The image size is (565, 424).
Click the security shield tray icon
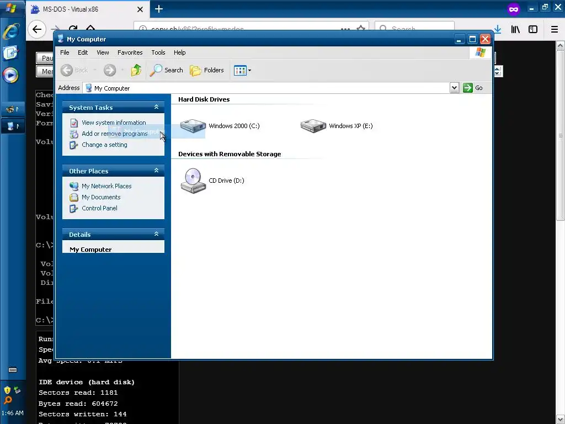(7, 390)
